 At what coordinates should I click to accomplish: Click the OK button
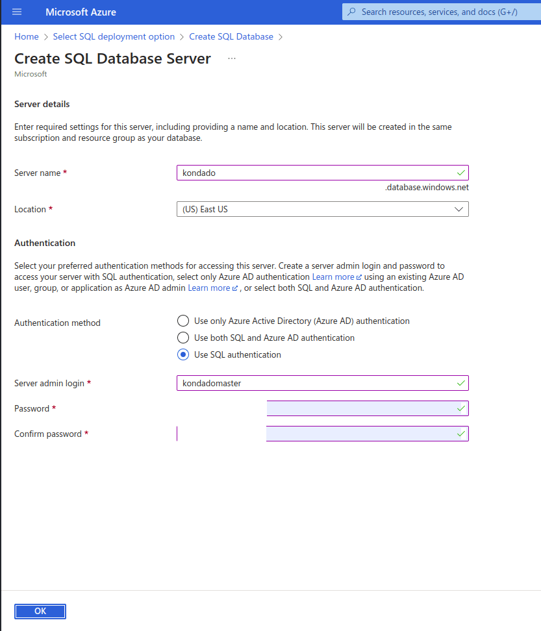[40, 612]
